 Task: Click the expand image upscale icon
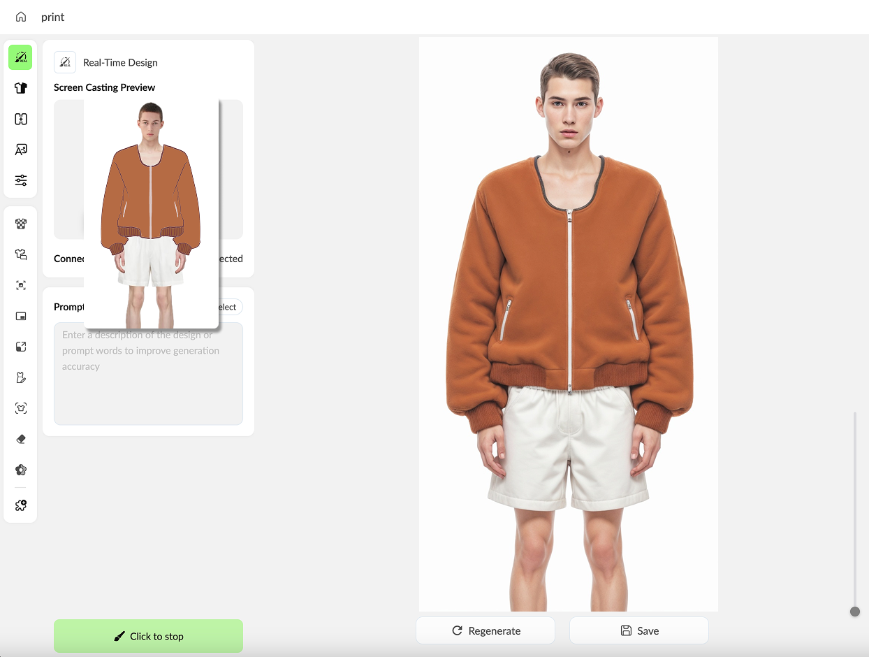[20, 347]
